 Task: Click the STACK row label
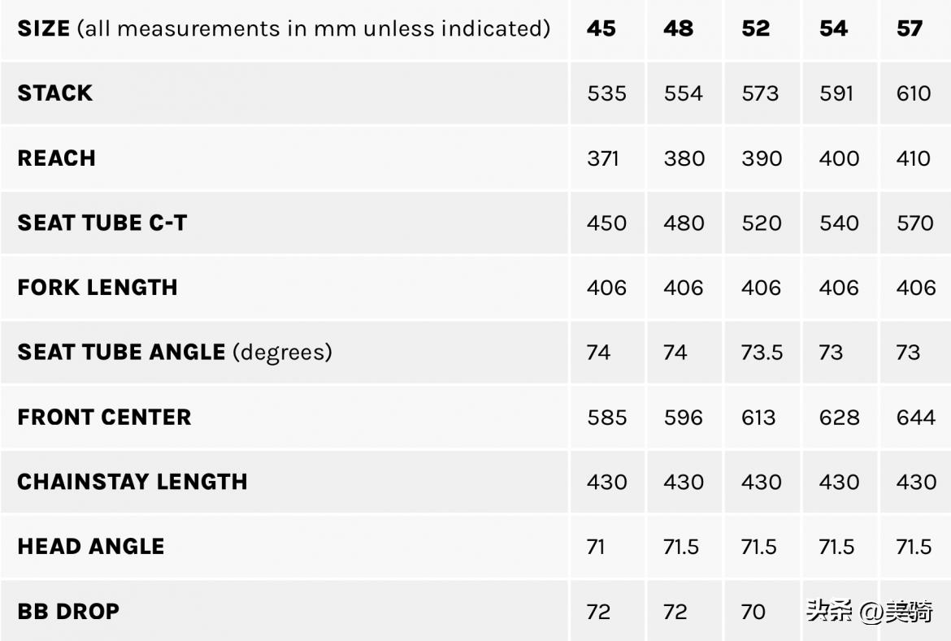[x=55, y=93]
